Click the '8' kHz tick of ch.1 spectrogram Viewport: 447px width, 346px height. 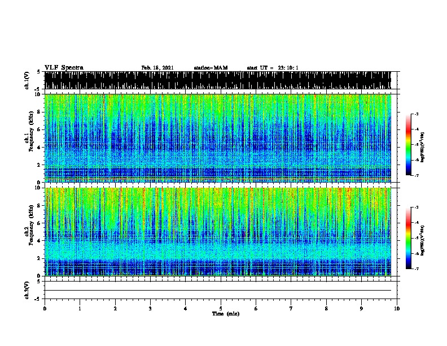(40, 112)
